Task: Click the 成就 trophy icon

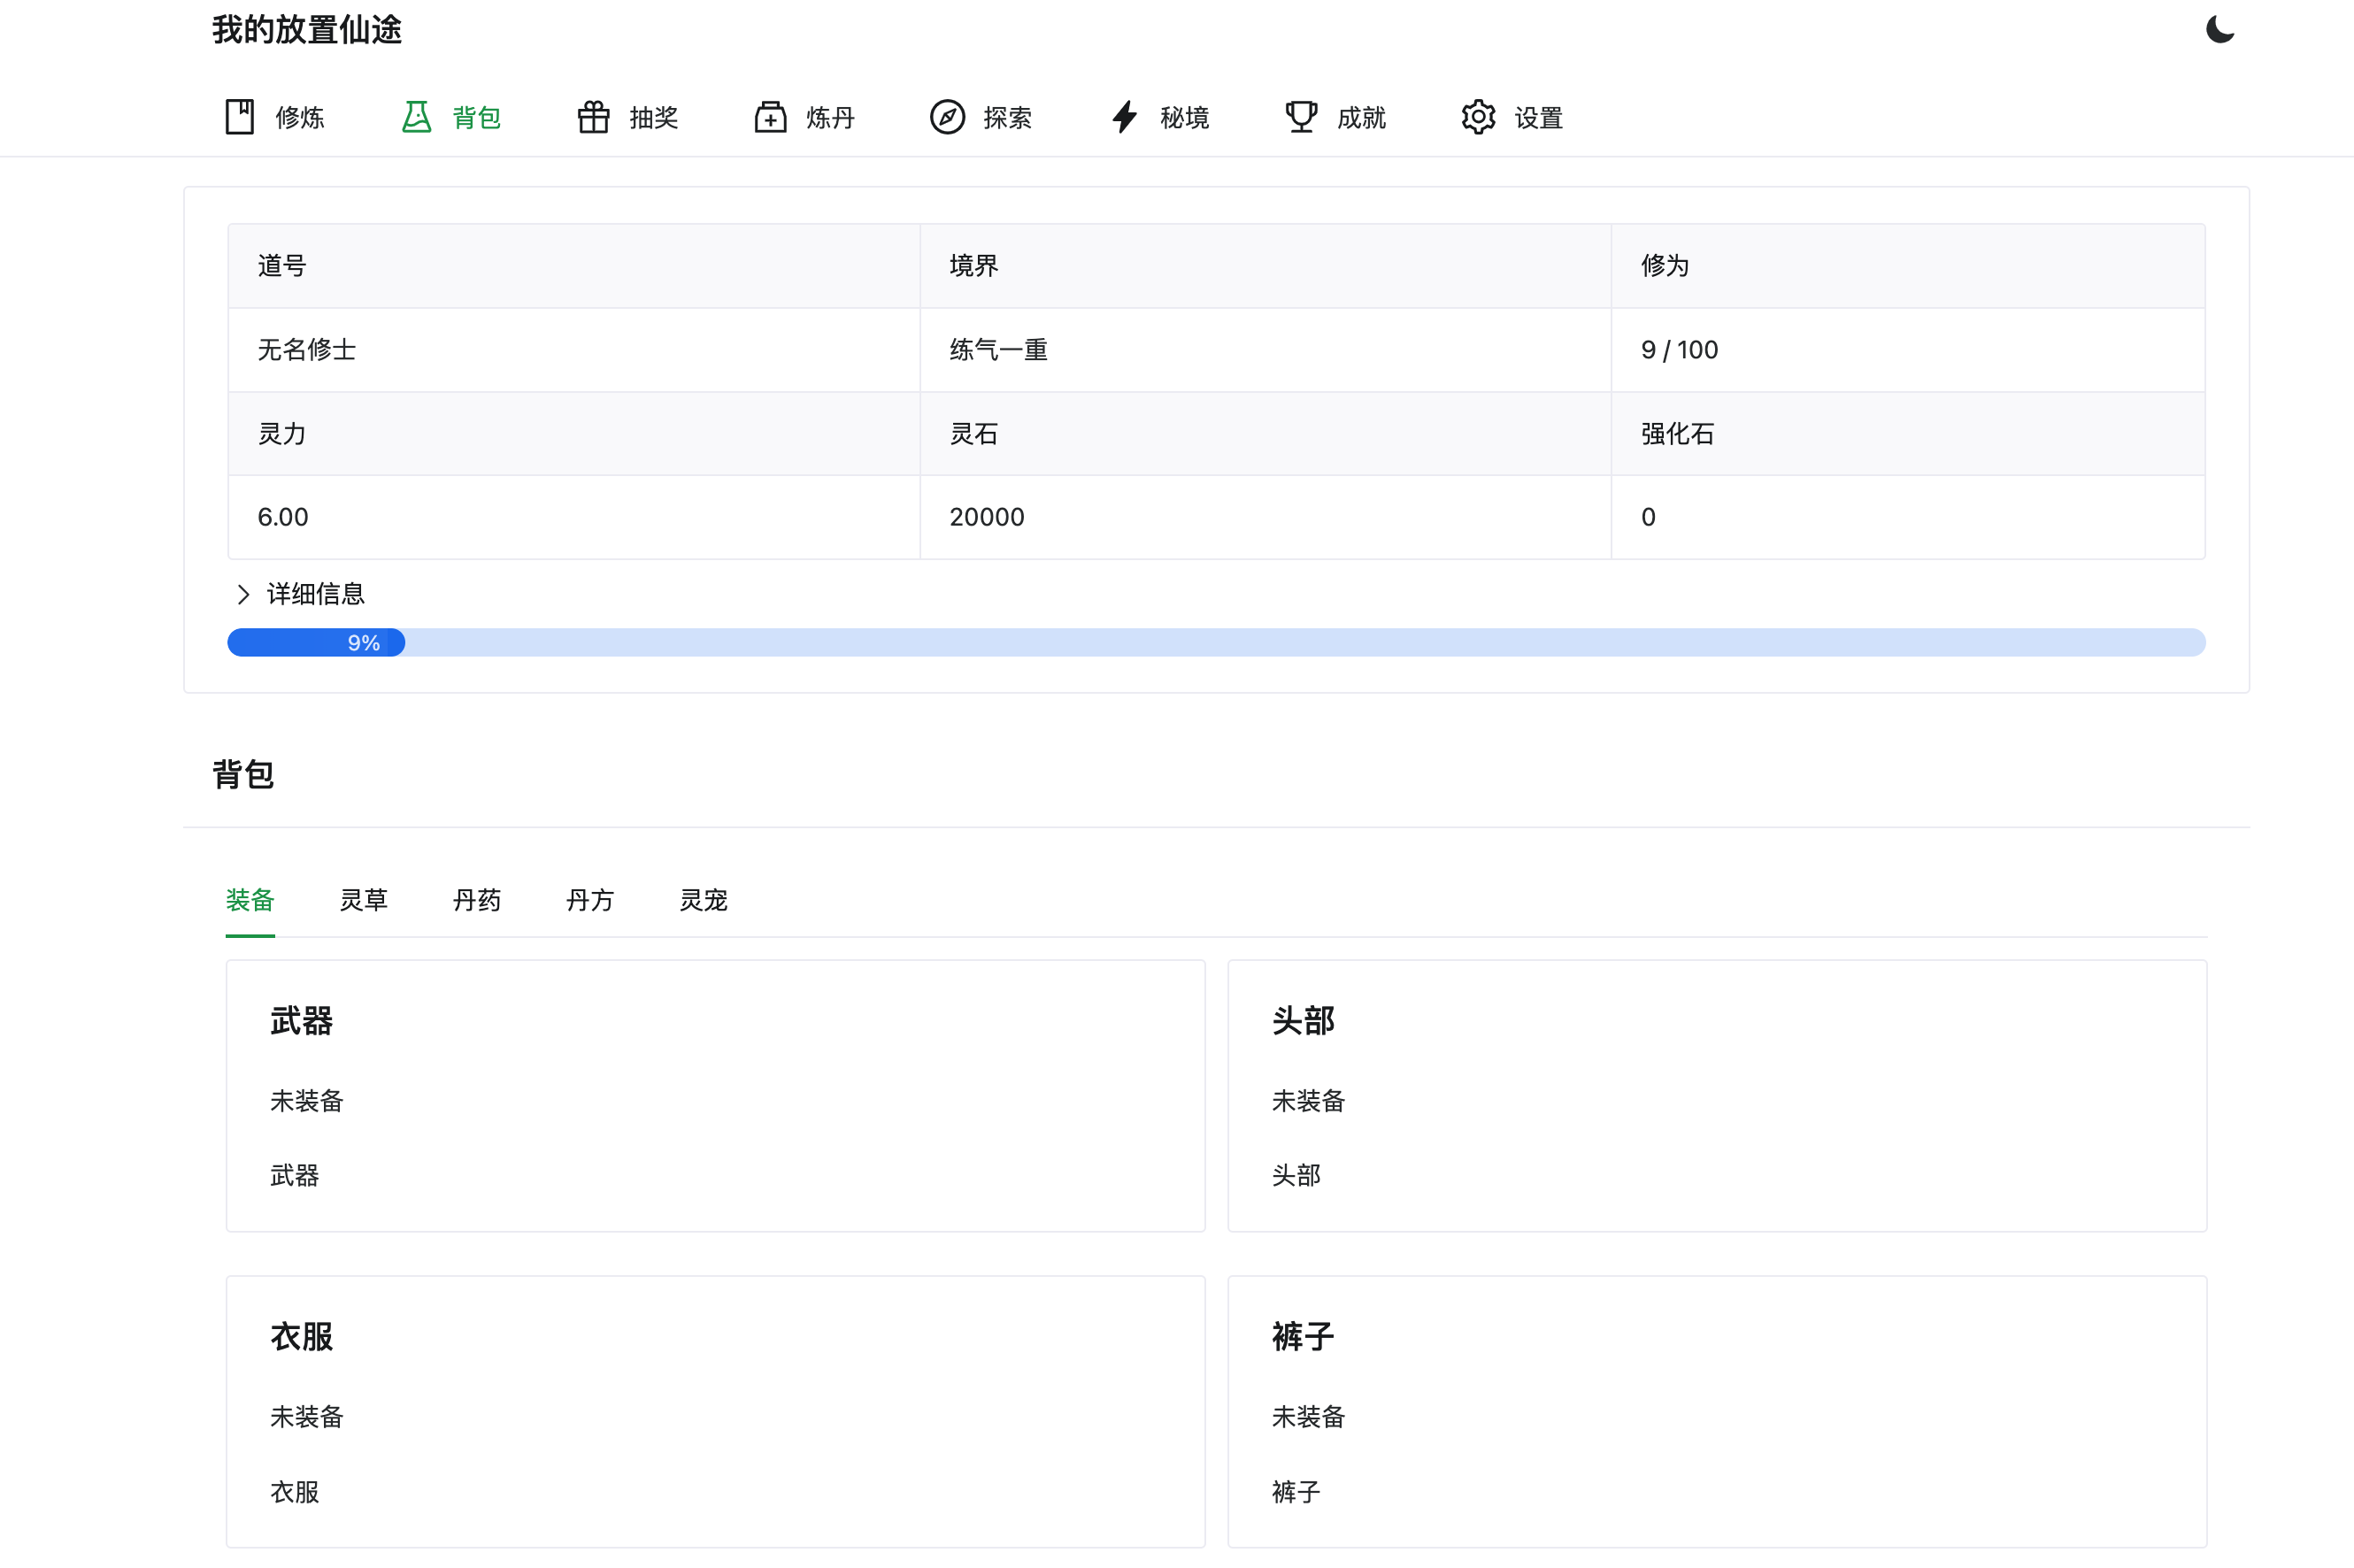Action: tap(1301, 117)
